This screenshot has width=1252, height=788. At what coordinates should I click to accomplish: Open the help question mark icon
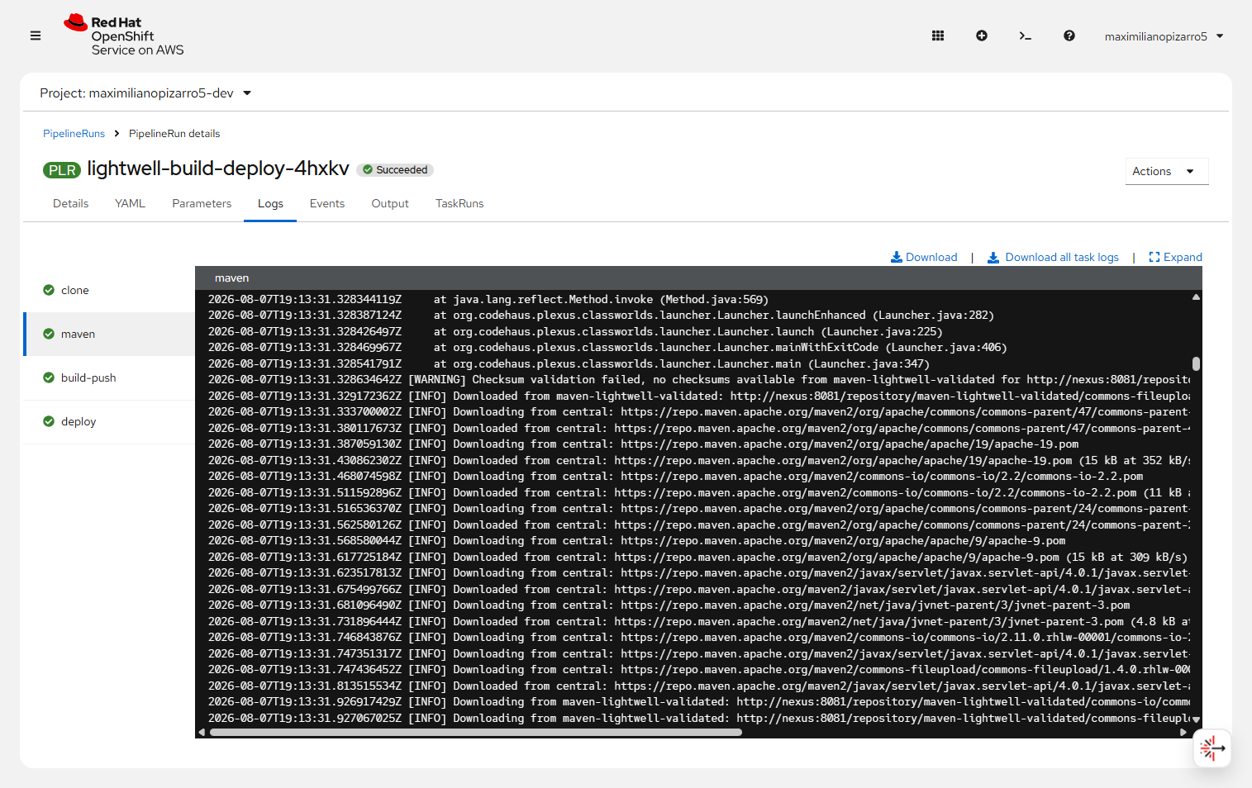pos(1069,36)
